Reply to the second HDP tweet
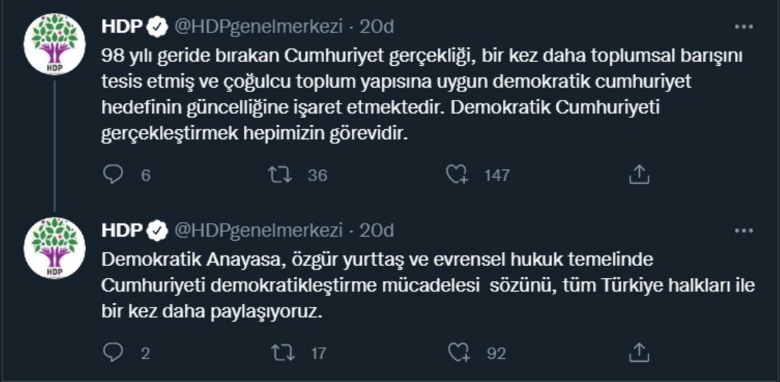Screen dimensions: 780x382 click(113, 352)
